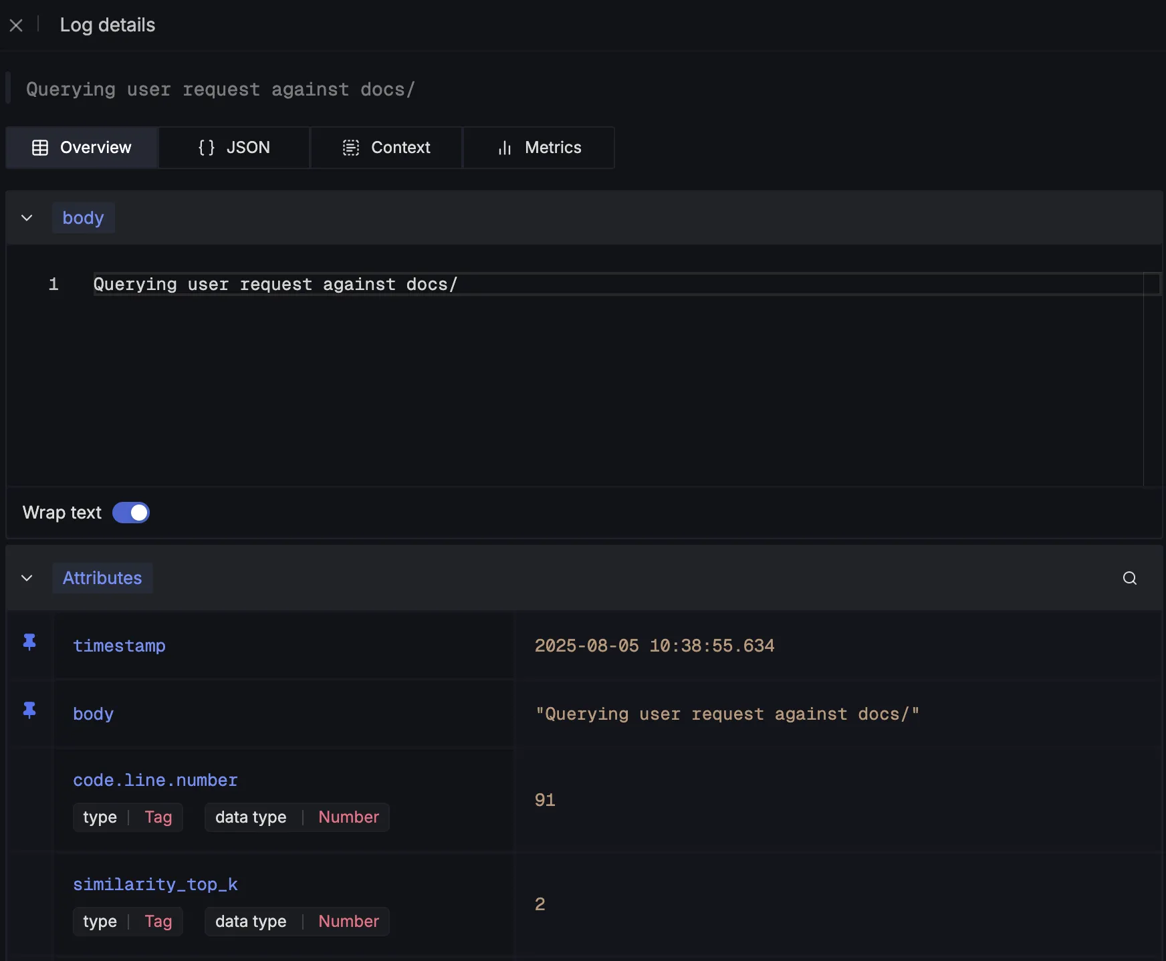
Task: Search attributes with magnifier icon
Action: pos(1130,578)
